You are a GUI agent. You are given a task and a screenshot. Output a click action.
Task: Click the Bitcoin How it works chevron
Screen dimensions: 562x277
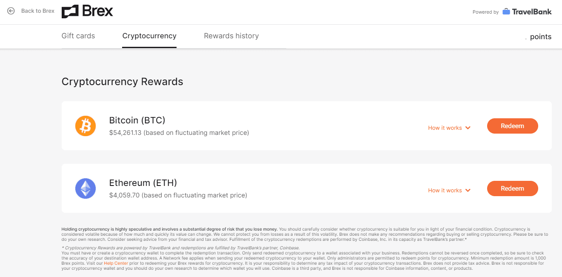tap(468, 128)
